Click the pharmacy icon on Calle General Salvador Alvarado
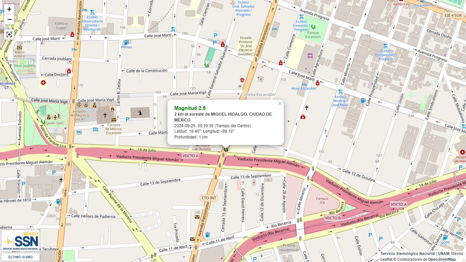This screenshot has height=262, width=466. (x=223, y=44)
